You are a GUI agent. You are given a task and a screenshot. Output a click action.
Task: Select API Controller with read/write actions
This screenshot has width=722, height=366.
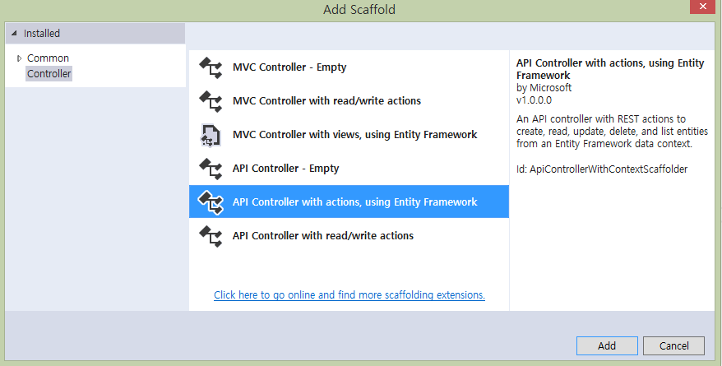tap(349, 236)
